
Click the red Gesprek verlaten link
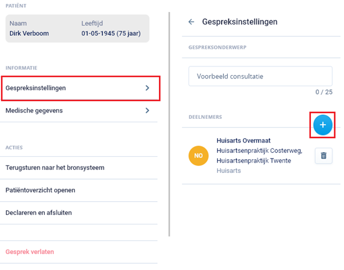(30, 252)
